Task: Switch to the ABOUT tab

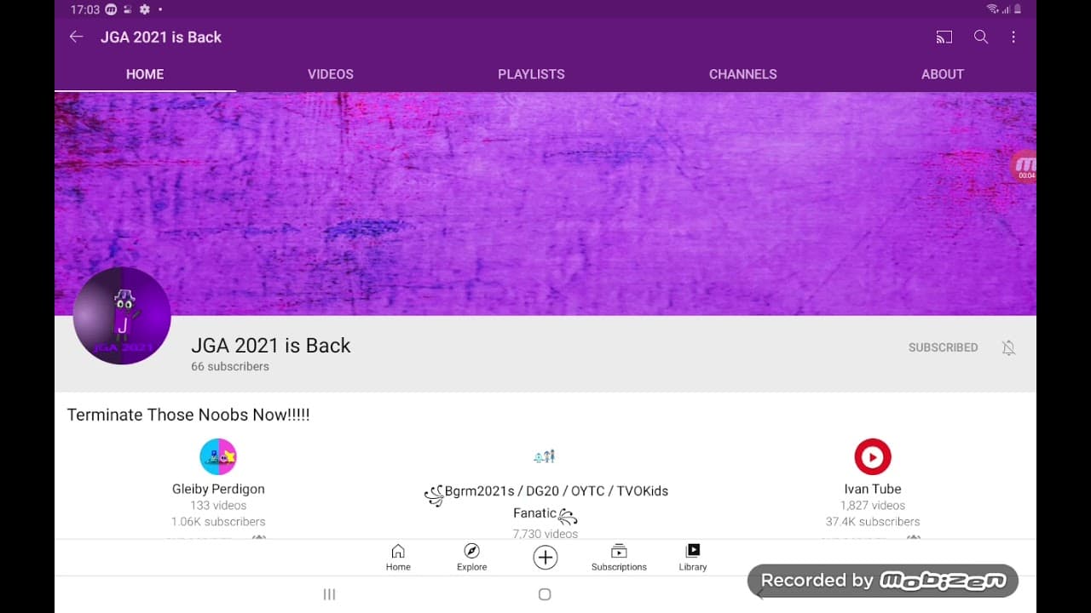Action: 942,74
